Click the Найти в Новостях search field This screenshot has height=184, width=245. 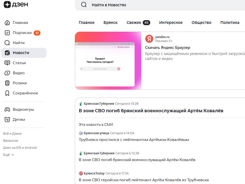[161, 5]
